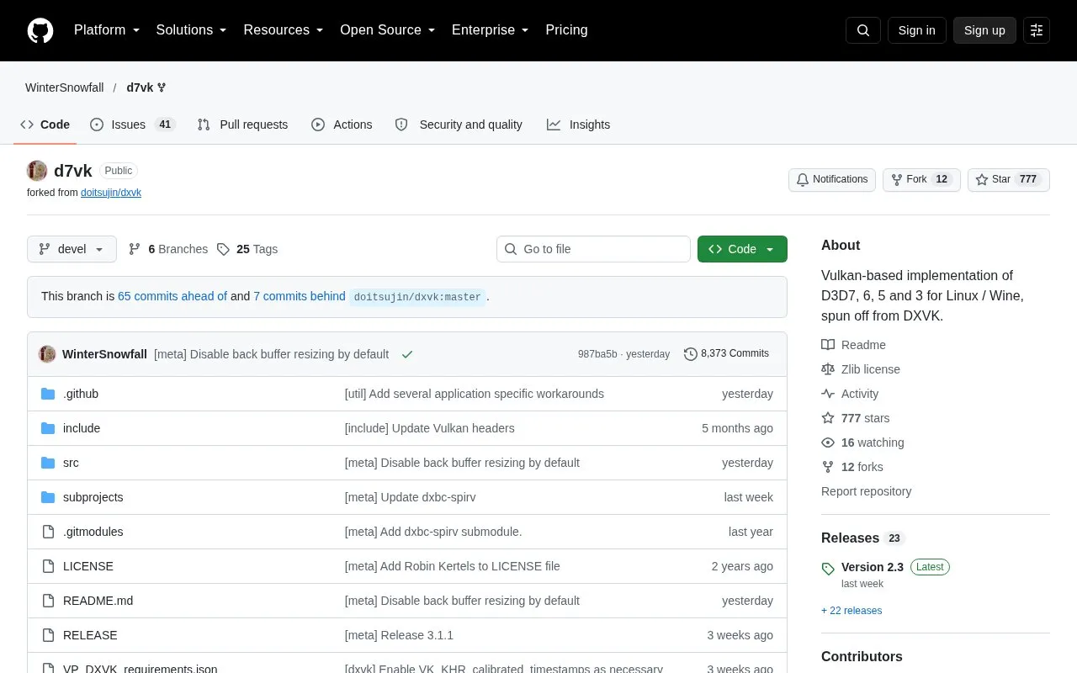Expand the Solutions dropdown
Screen dimensions: 1077x673
[192, 30]
